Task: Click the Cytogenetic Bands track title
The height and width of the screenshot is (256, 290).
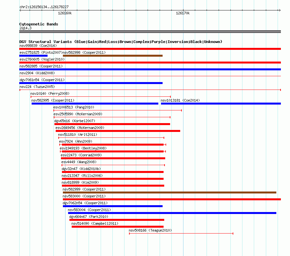Action: click(x=39, y=24)
